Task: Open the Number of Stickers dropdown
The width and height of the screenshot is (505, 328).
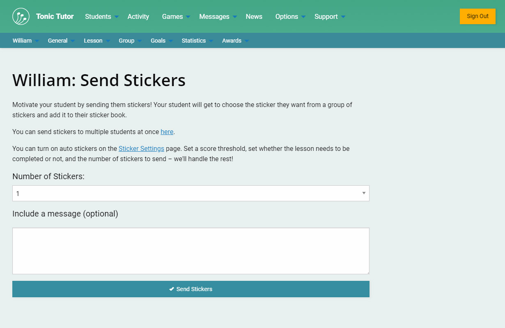Action: point(191,194)
